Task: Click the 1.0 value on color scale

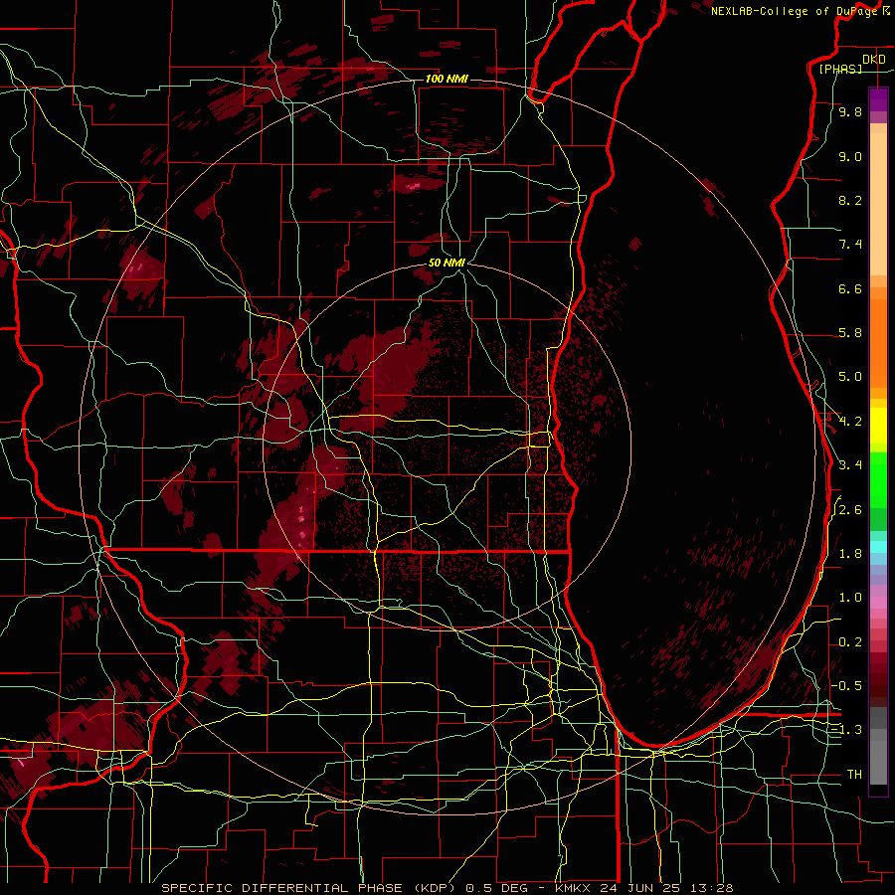Action: (850, 598)
